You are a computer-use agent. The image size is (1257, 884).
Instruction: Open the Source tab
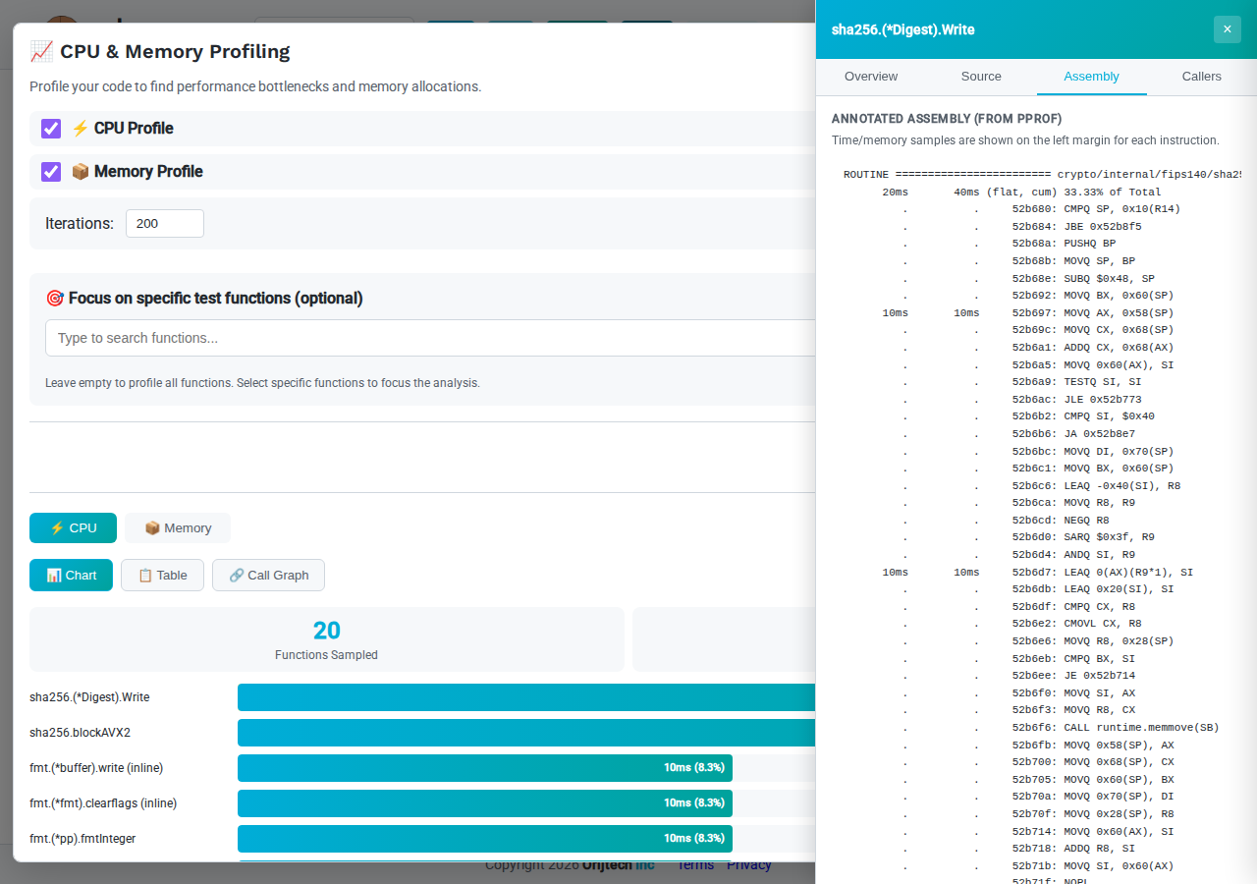point(981,77)
